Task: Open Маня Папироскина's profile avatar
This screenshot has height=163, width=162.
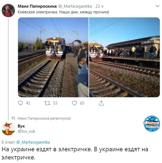Action: [8, 10]
